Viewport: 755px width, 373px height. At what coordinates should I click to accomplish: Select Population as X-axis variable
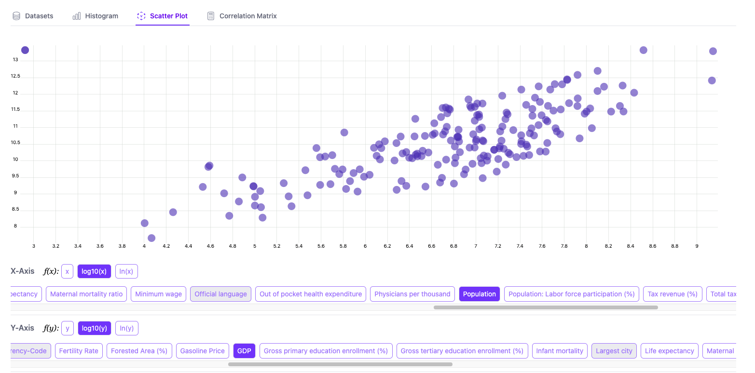pos(480,294)
